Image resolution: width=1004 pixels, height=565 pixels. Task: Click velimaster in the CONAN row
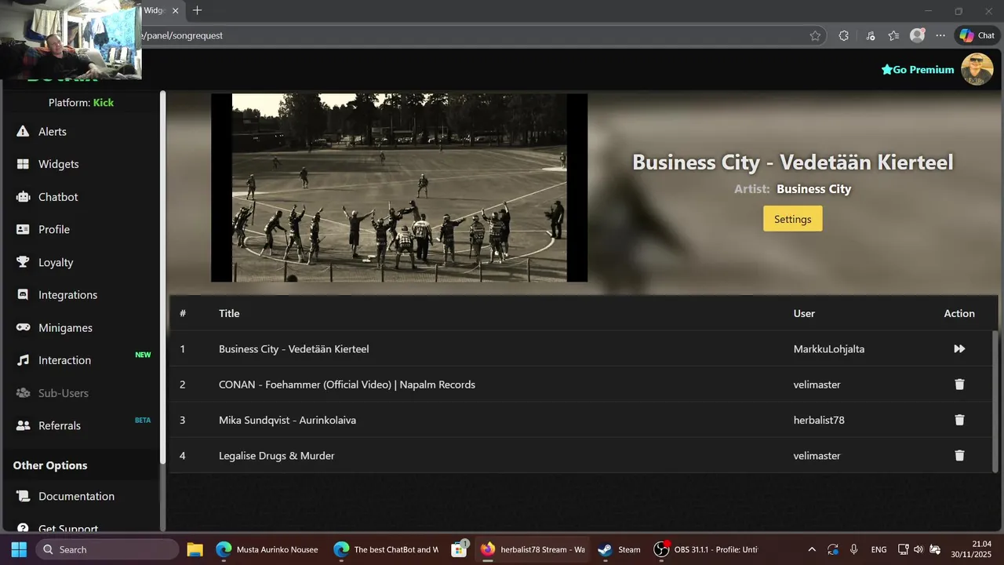[x=817, y=385]
